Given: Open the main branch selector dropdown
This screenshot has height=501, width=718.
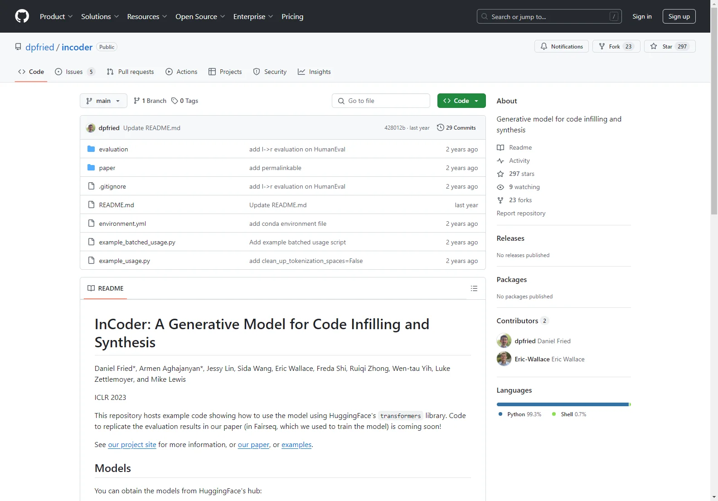Looking at the screenshot, I should [x=103, y=101].
